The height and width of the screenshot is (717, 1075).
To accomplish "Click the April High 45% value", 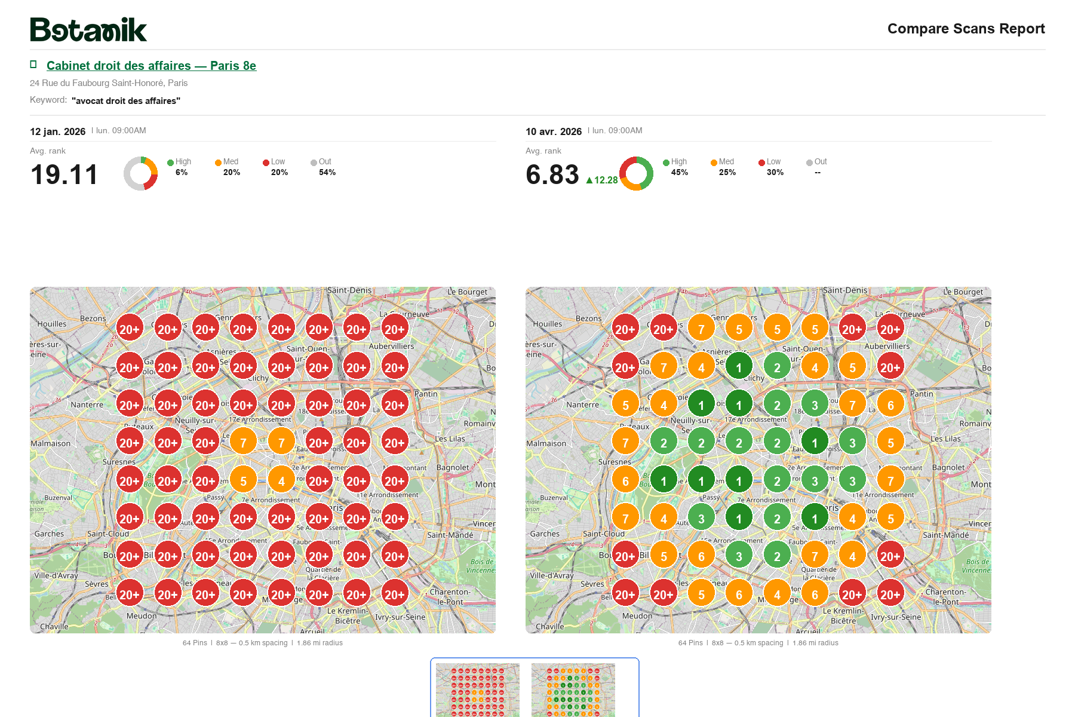I will [x=680, y=172].
